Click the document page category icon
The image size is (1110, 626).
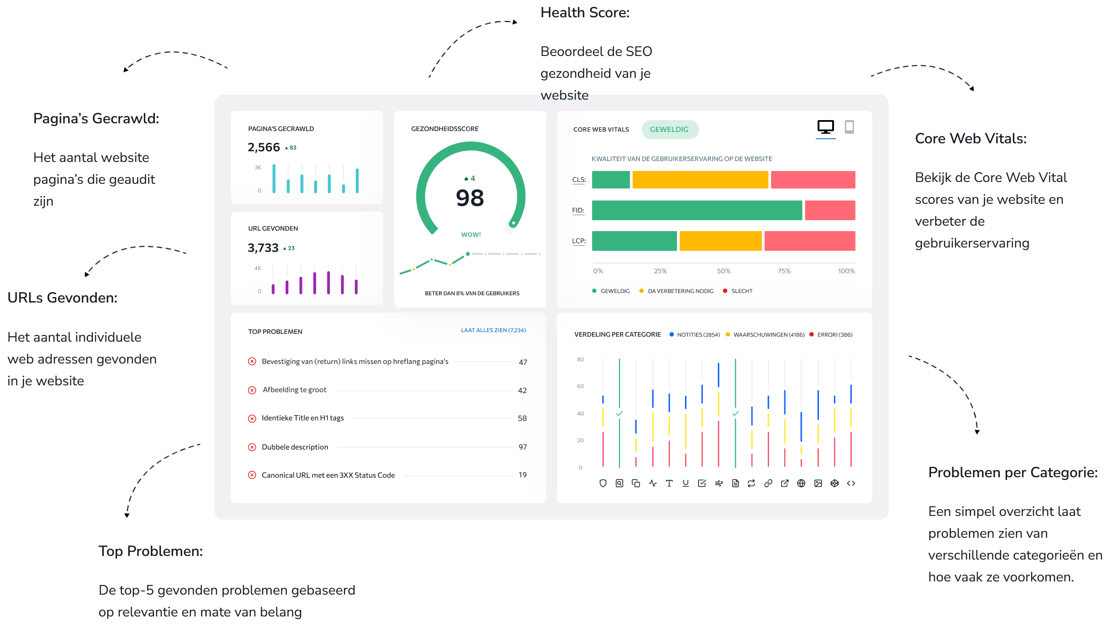click(735, 483)
